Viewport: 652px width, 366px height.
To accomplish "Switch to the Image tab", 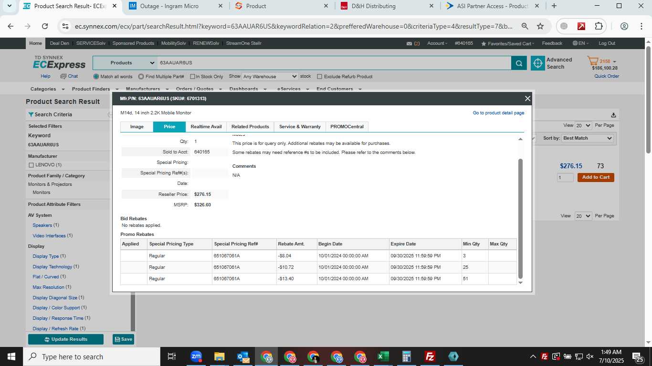I will coord(137,127).
